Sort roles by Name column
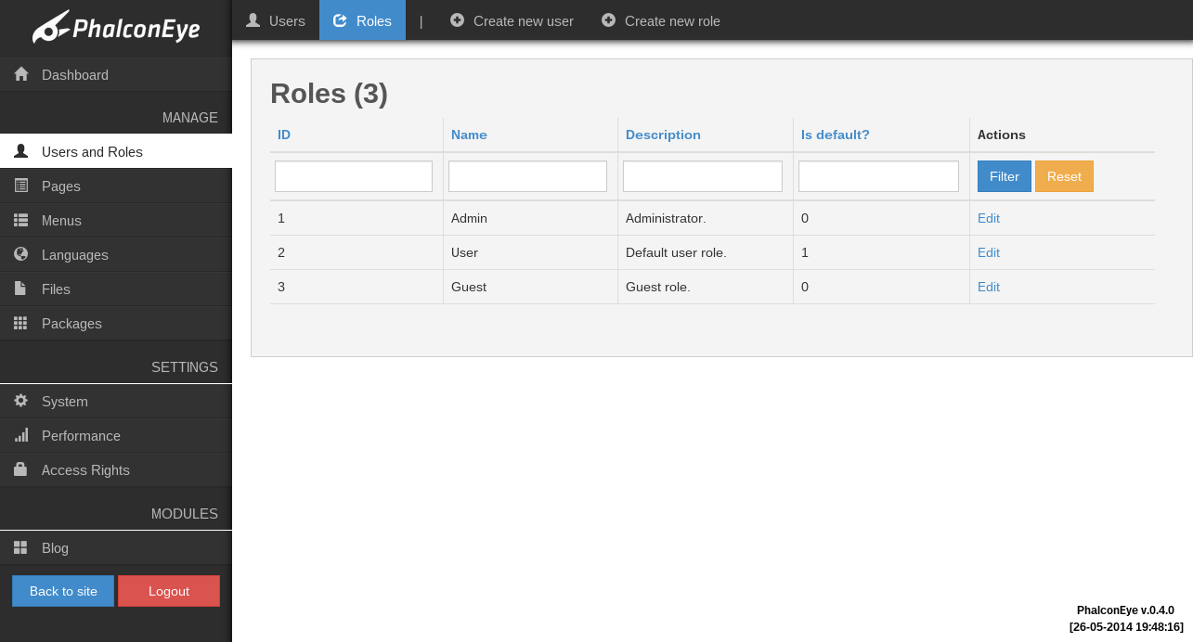The width and height of the screenshot is (1193, 642). (469, 135)
